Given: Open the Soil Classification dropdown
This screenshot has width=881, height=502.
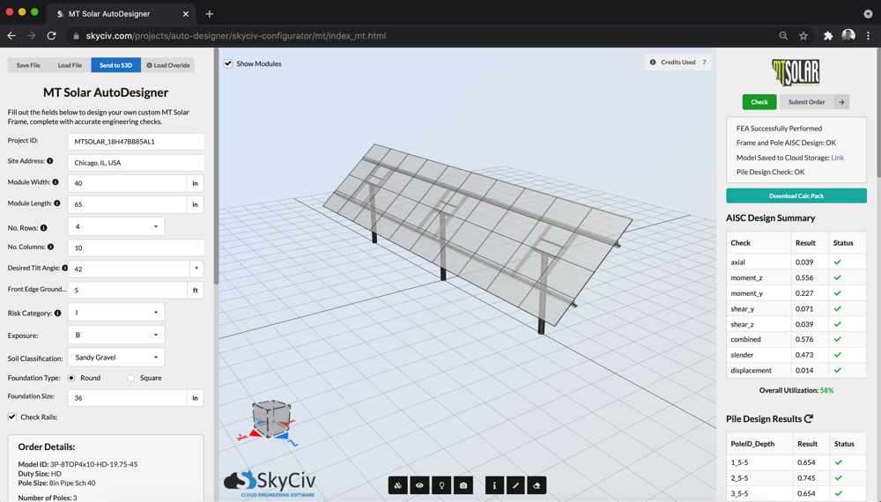Looking at the screenshot, I should point(116,358).
